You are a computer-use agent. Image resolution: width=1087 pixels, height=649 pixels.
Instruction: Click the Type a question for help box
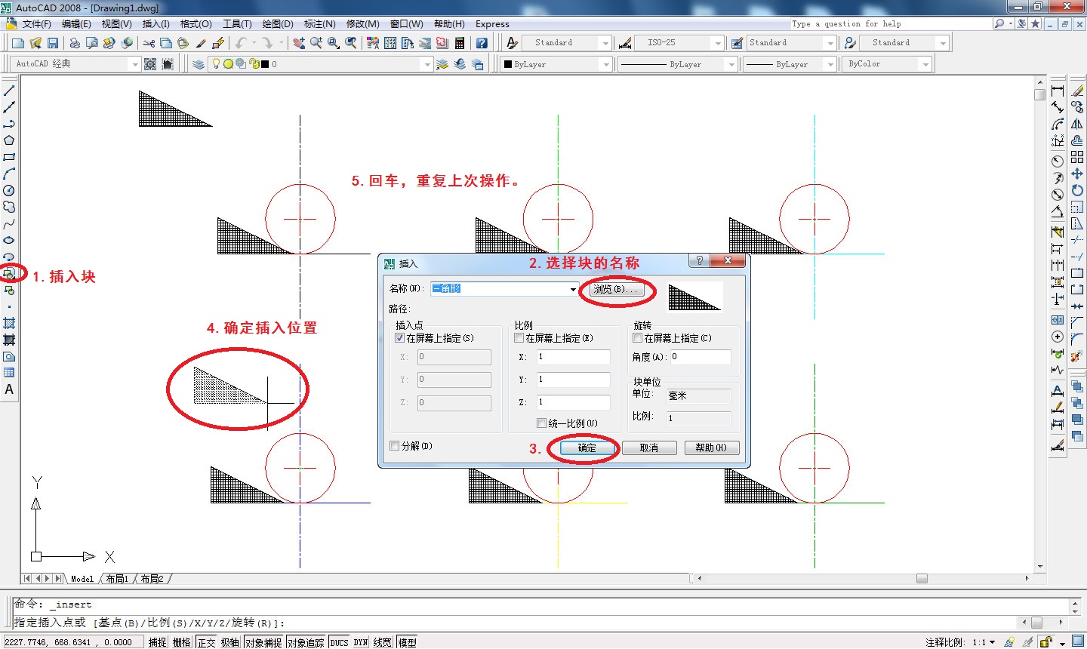click(x=891, y=24)
